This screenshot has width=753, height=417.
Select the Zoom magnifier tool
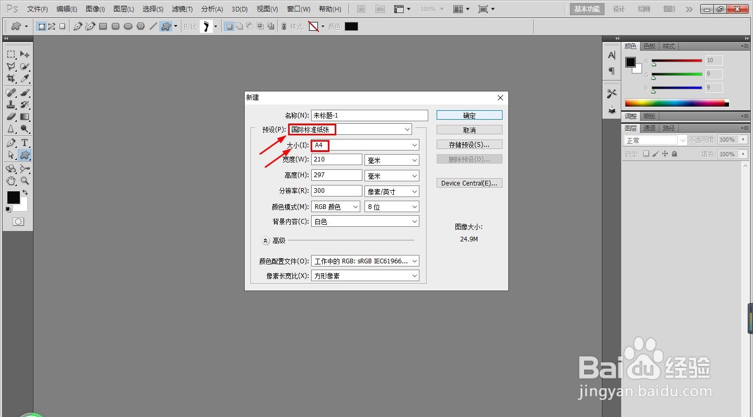coord(25,181)
